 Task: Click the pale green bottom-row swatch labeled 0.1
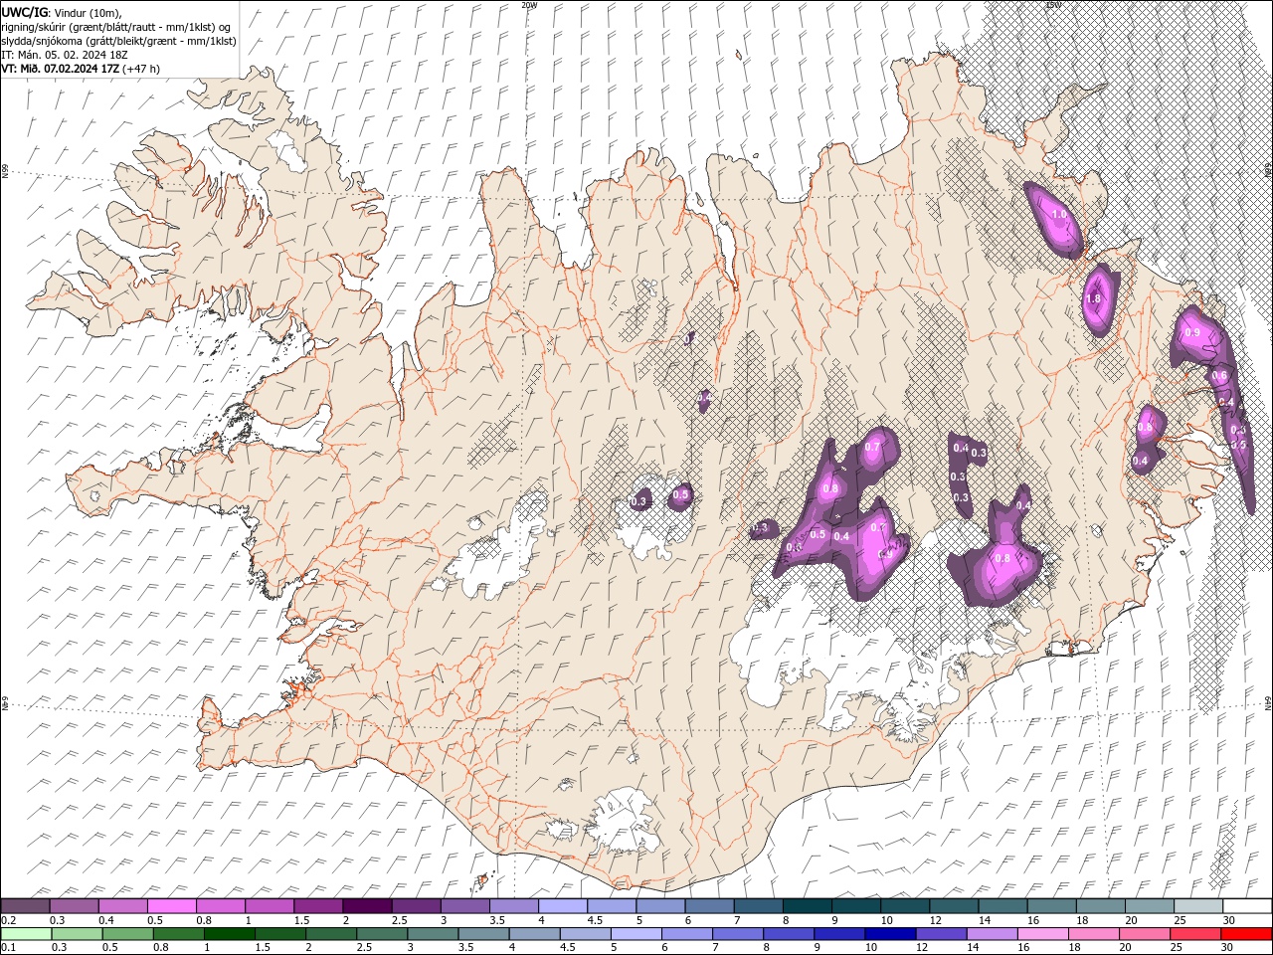[26, 934]
